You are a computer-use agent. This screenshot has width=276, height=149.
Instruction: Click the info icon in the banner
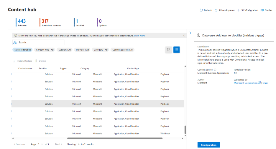click(16, 36)
